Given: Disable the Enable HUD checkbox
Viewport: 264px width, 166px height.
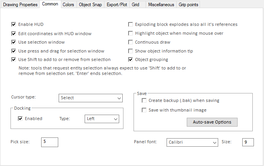Looking at the screenshot, I should pos(14,24).
